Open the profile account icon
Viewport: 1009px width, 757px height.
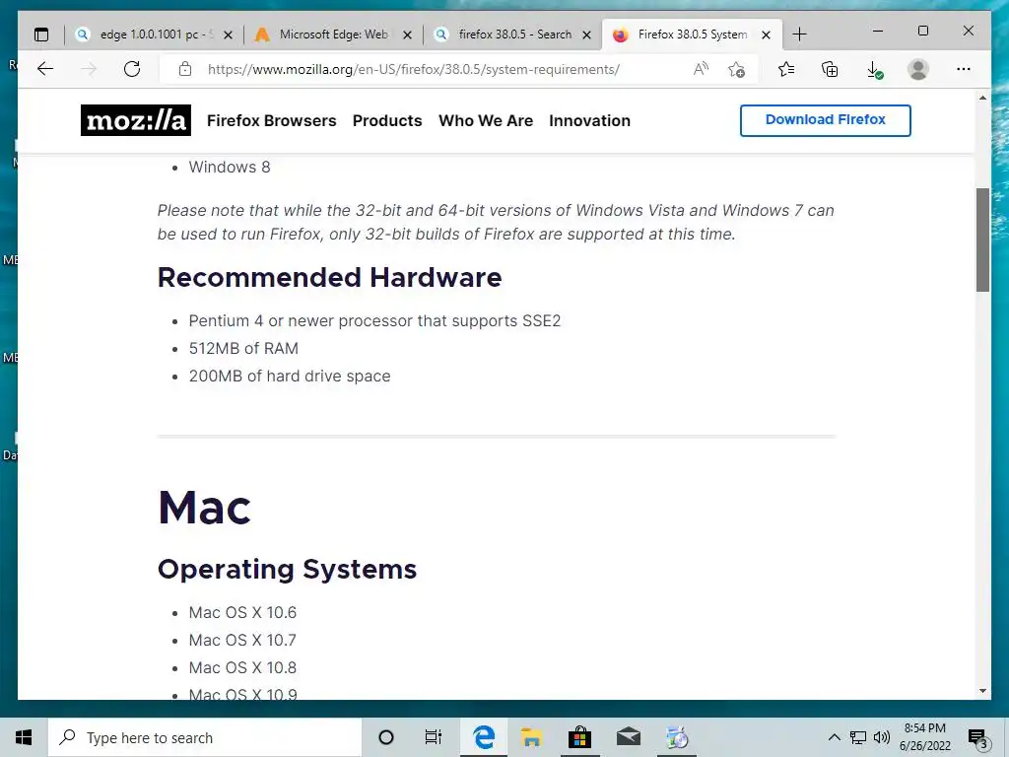click(x=918, y=69)
